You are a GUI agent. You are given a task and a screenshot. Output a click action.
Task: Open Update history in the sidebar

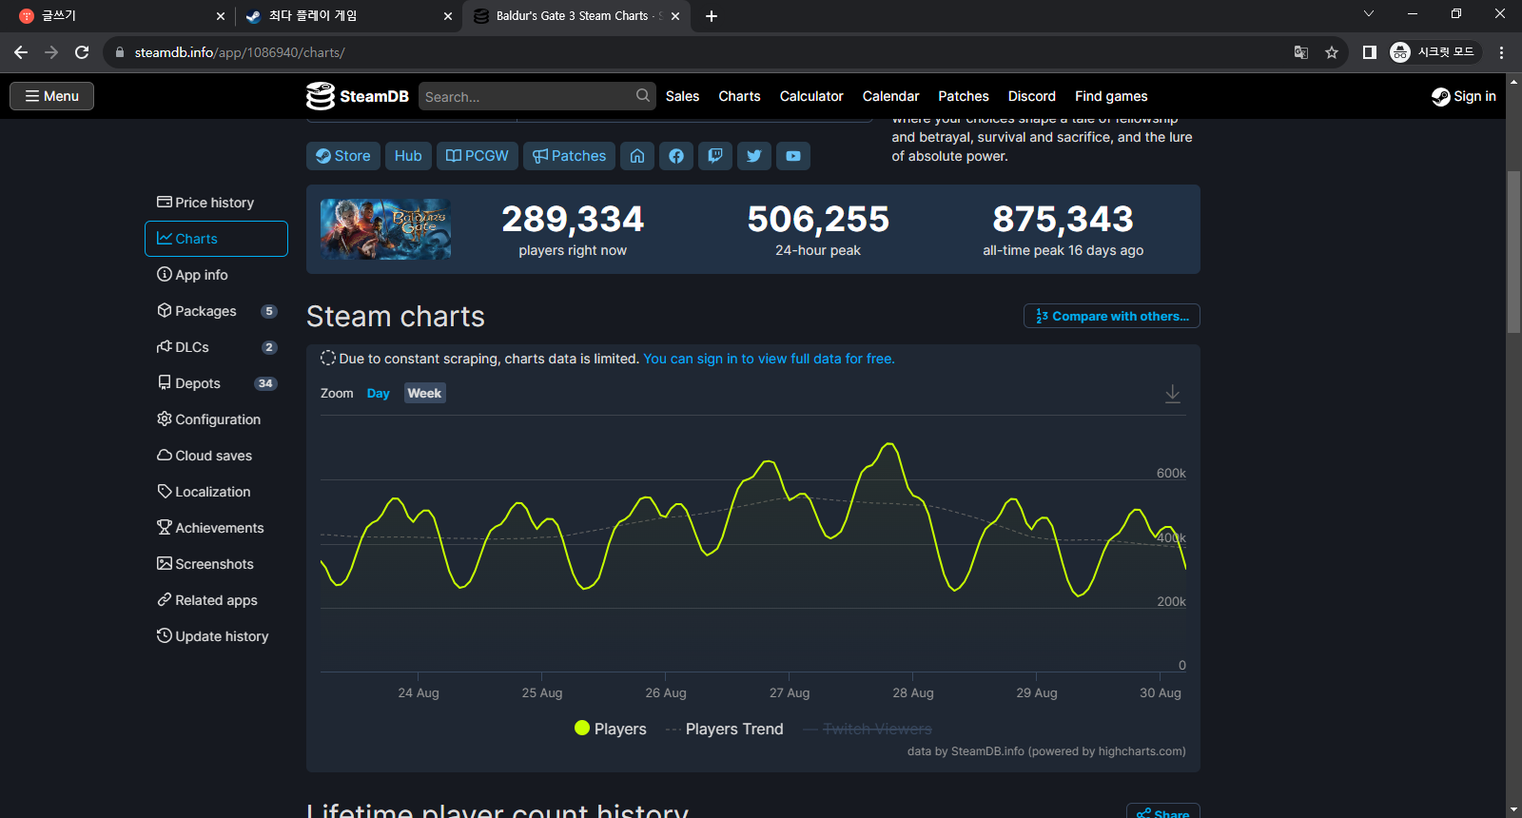216,636
